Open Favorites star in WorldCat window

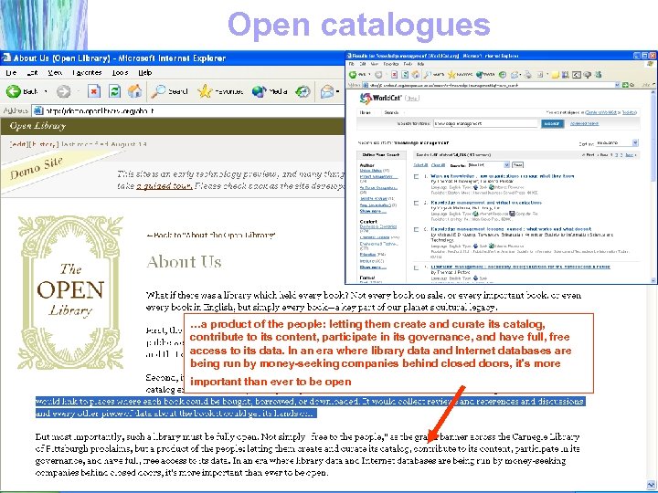tap(451, 75)
